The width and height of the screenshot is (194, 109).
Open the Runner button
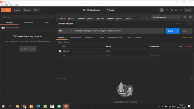pos(27,10)
